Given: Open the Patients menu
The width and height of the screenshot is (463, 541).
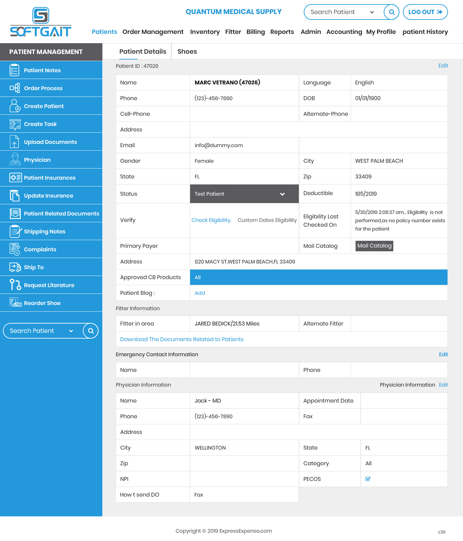Looking at the screenshot, I should pyautogui.click(x=104, y=32).
